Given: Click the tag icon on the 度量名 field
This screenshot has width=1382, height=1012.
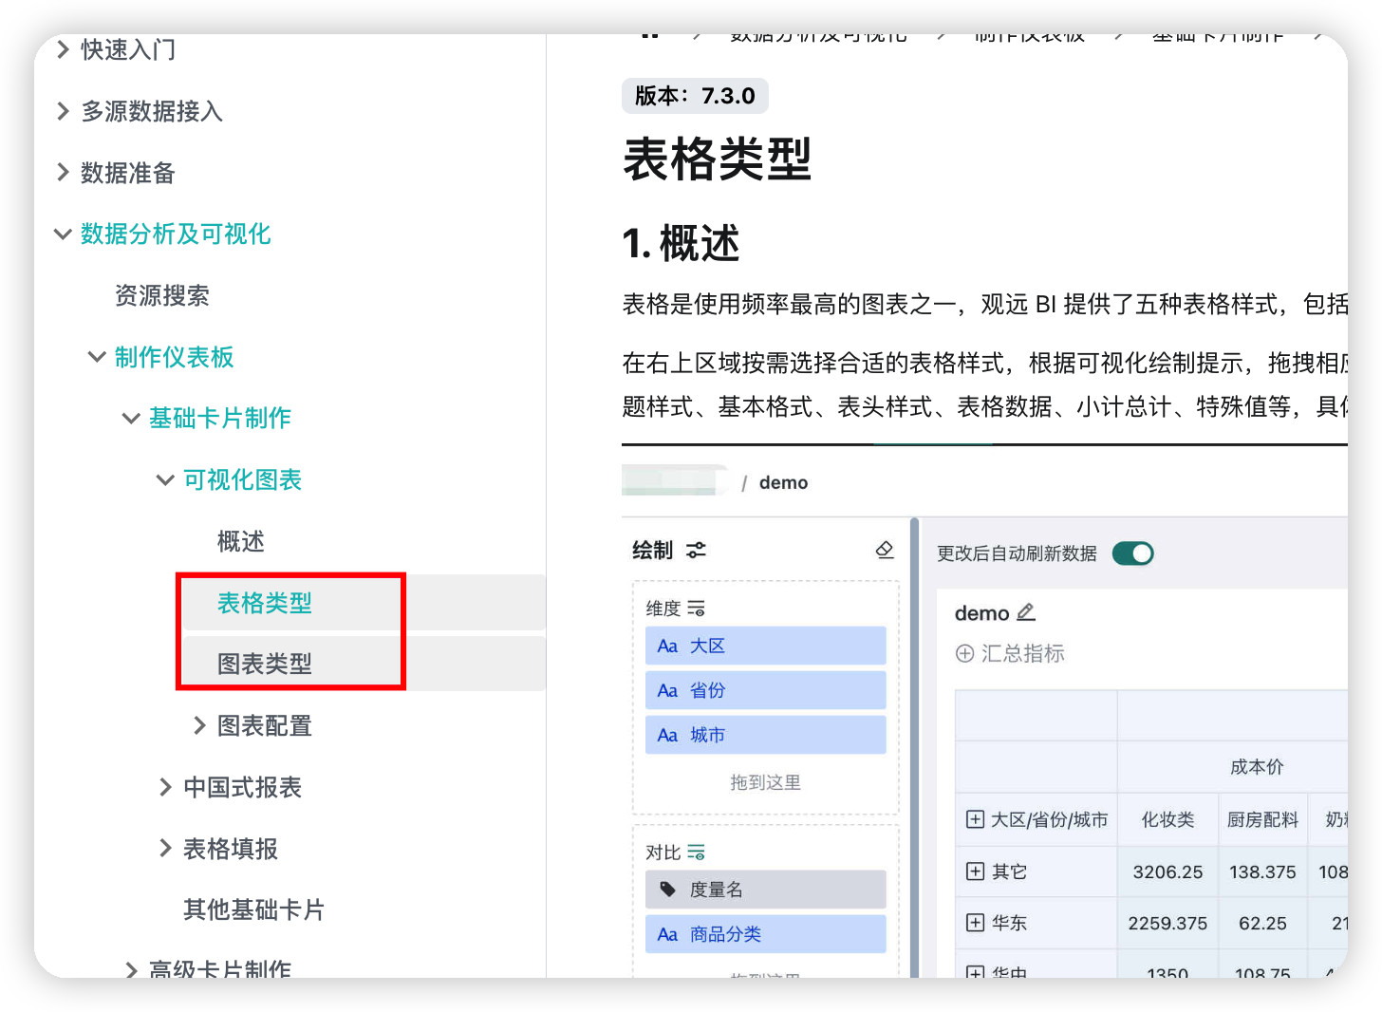Looking at the screenshot, I should (667, 890).
